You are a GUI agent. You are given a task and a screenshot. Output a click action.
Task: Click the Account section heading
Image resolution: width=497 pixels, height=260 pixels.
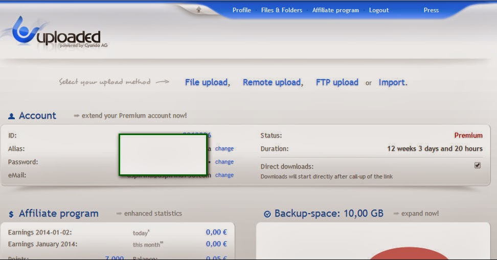pos(37,116)
